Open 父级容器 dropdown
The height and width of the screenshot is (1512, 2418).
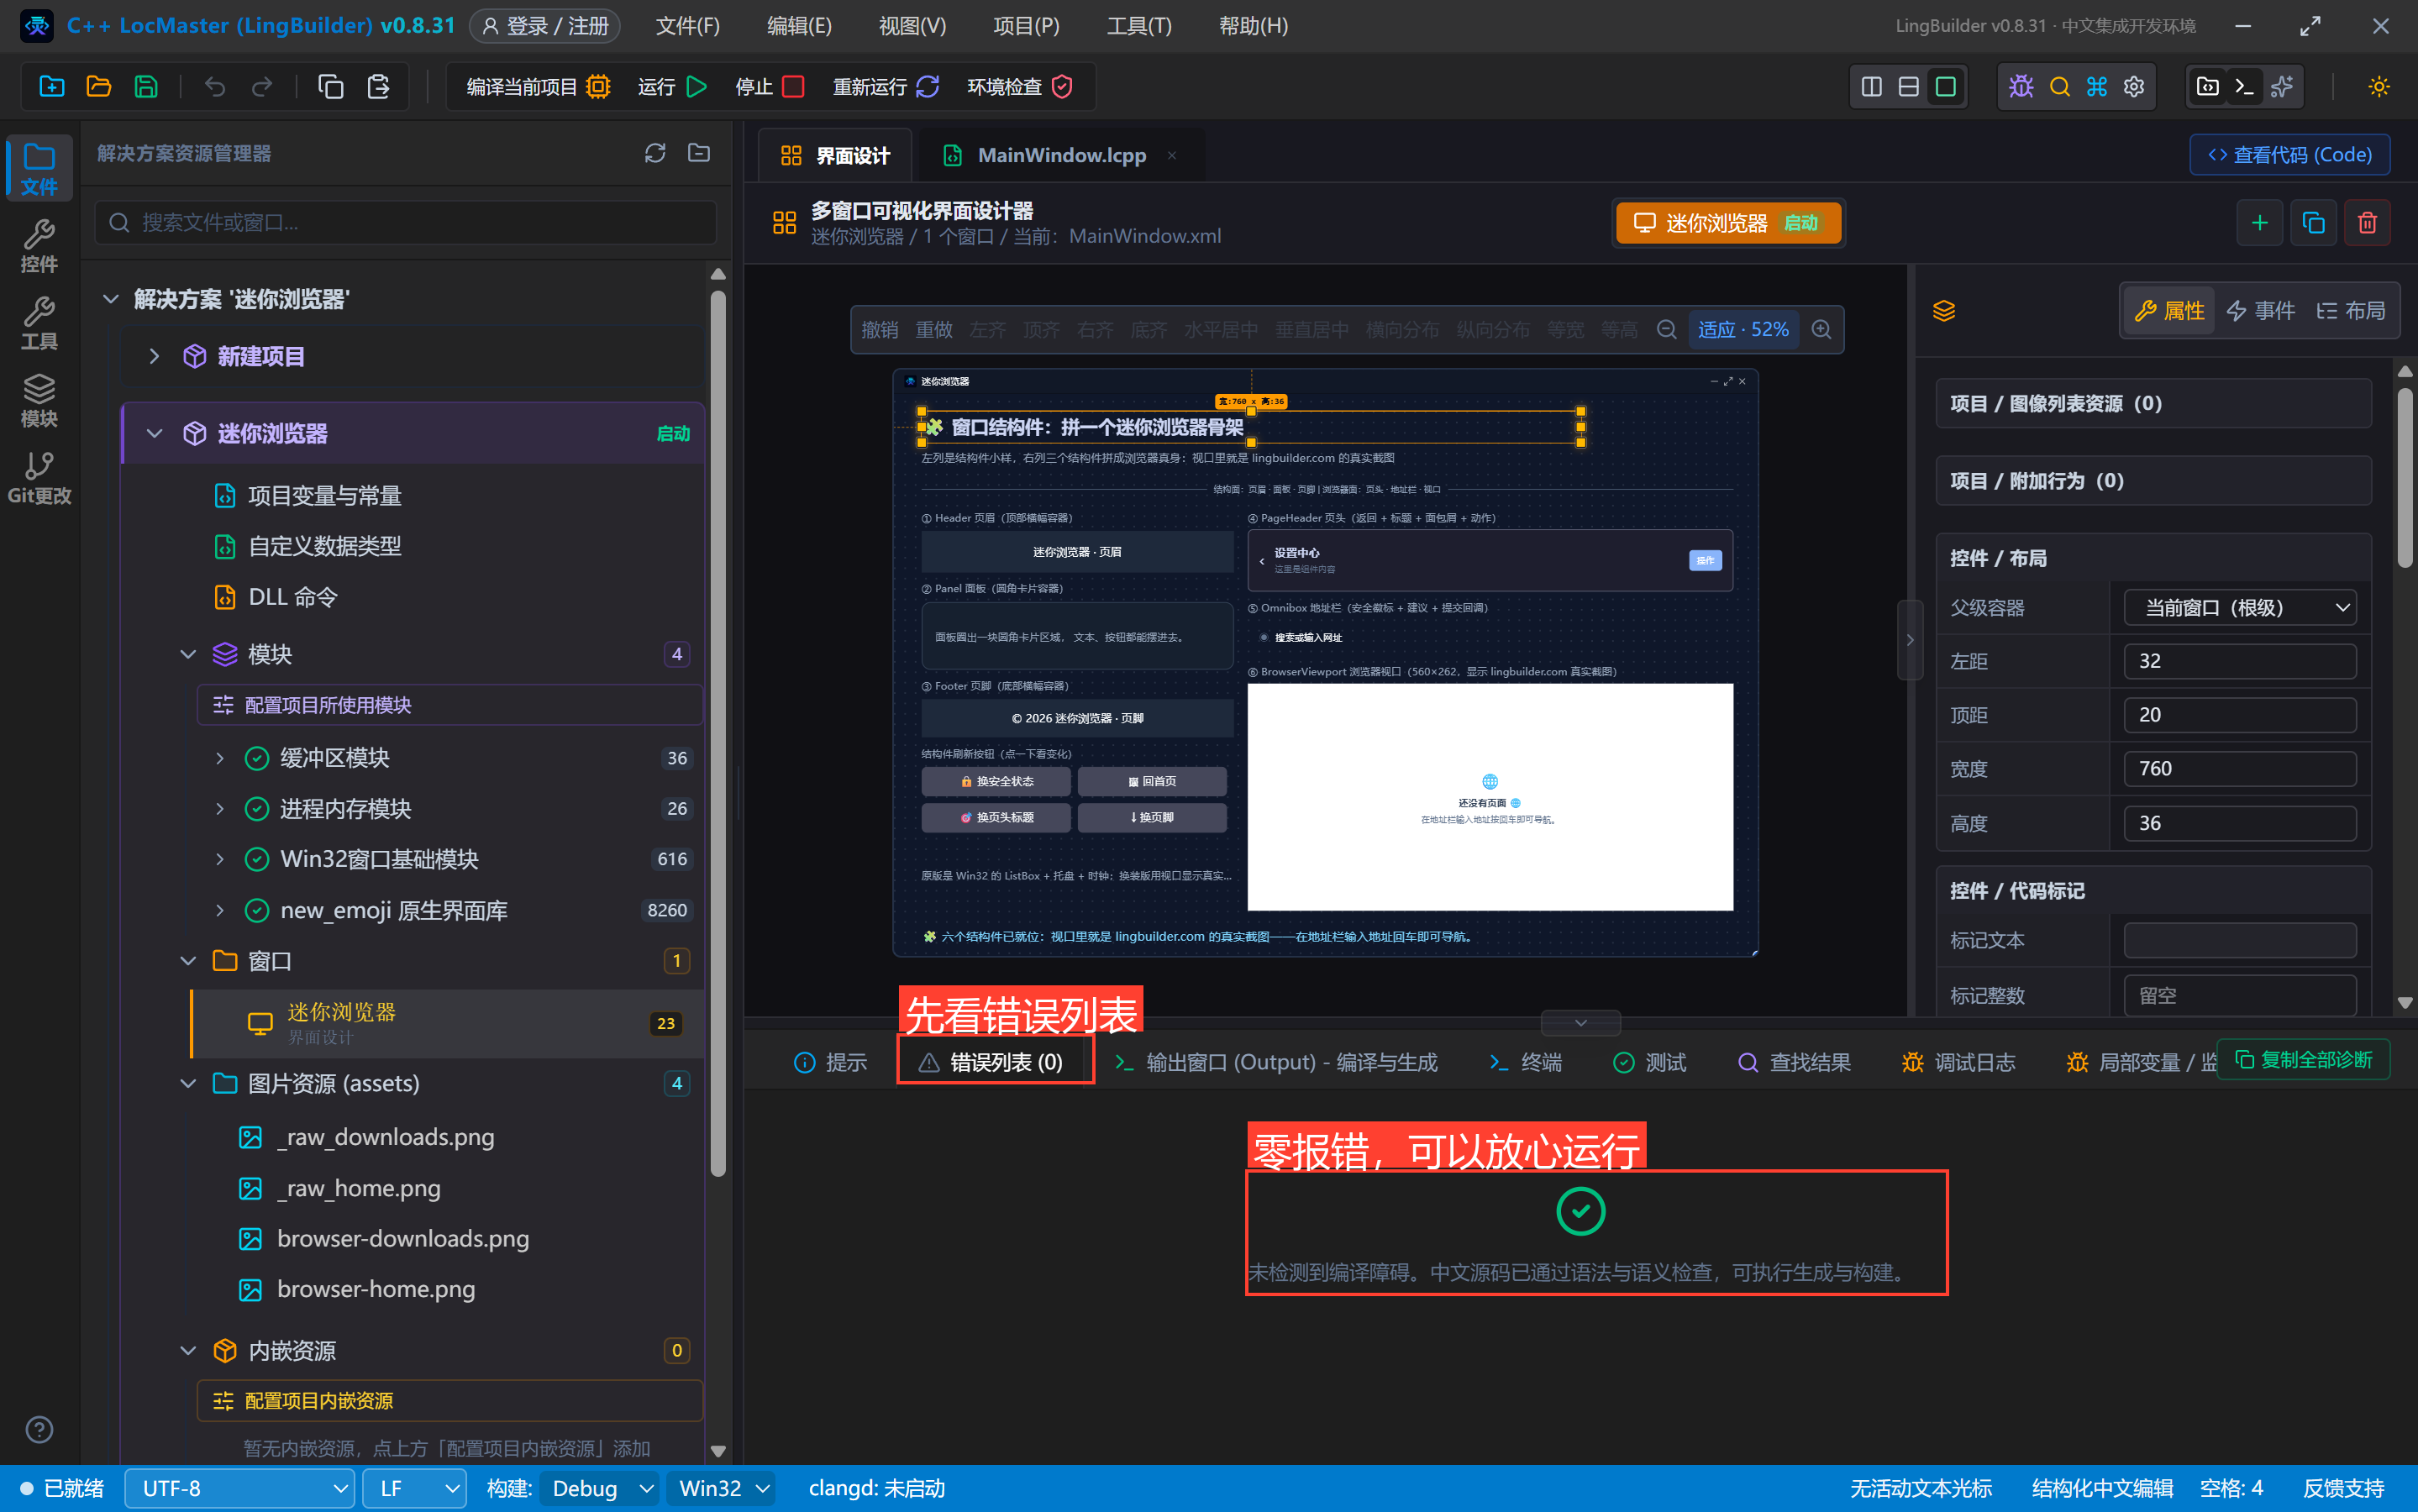pyautogui.click(x=2240, y=607)
